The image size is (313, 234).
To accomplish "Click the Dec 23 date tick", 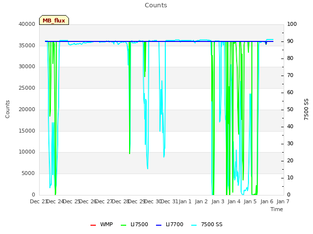I will click(x=38, y=201).
